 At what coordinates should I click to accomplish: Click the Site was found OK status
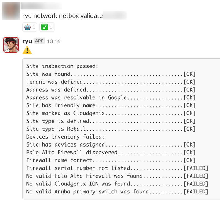[189, 74]
